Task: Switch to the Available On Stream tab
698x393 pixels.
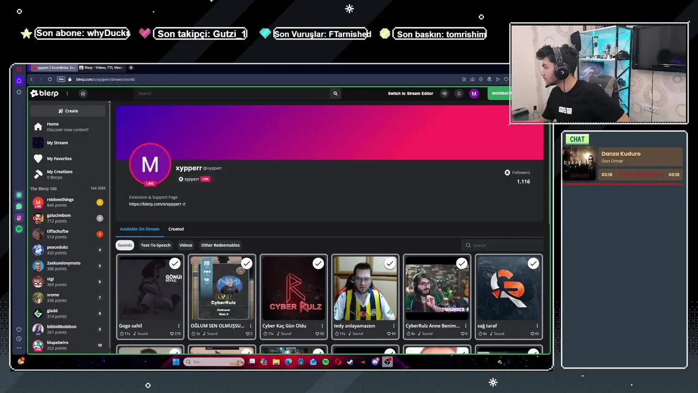Action: [x=140, y=229]
